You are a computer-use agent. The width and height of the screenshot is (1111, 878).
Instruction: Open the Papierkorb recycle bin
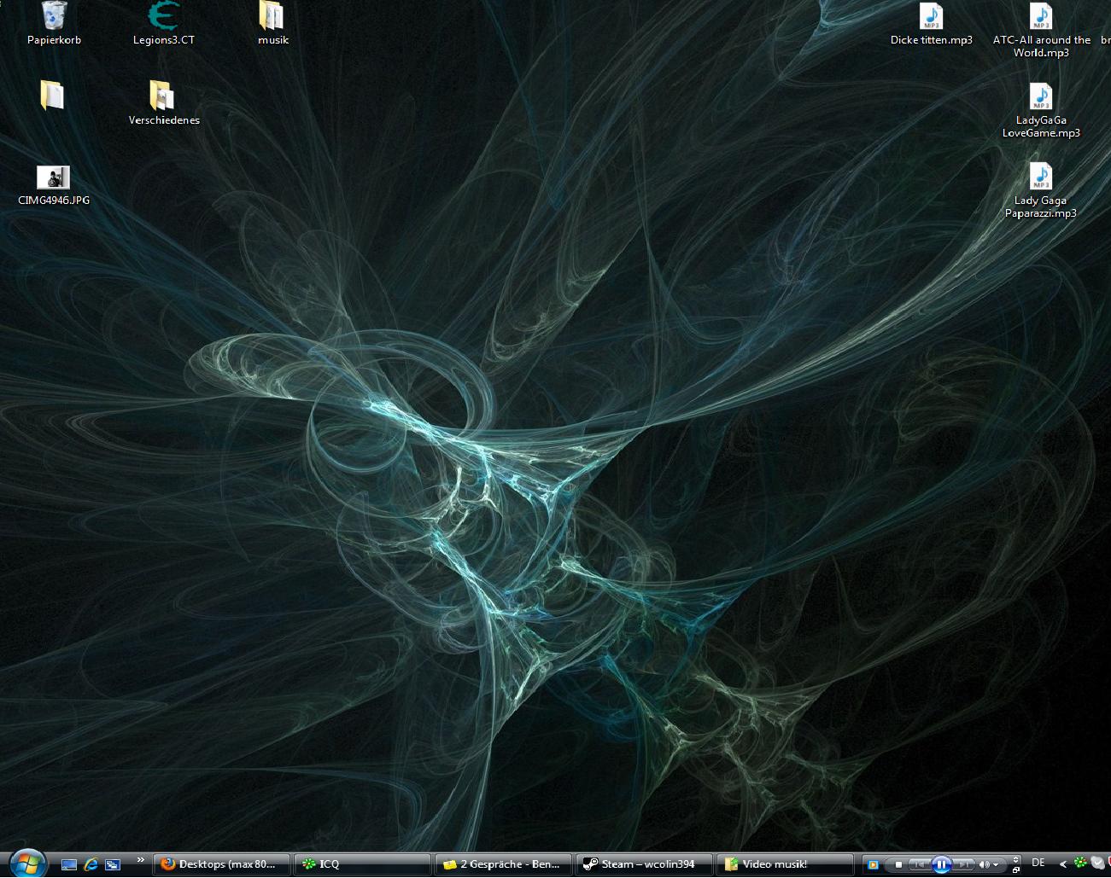click(x=54, y=16)
